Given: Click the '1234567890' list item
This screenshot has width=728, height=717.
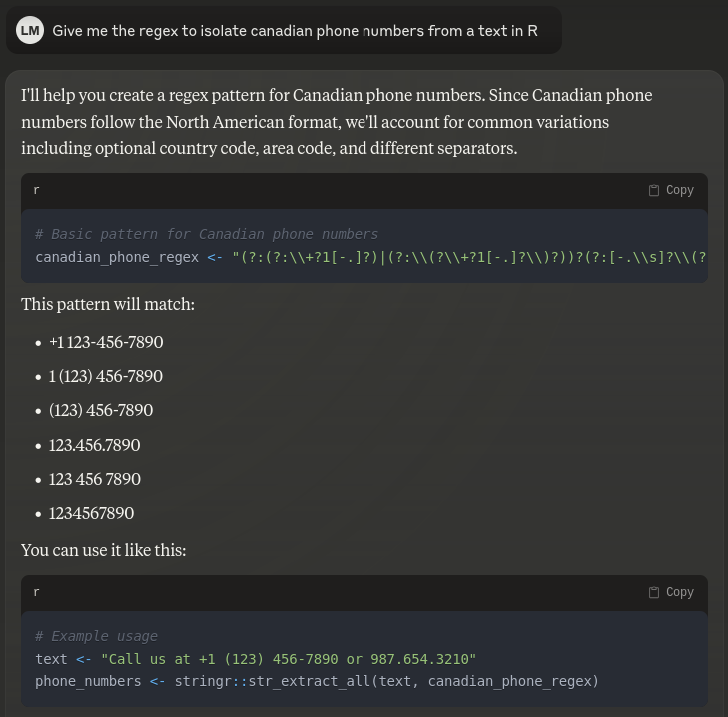Looking at the screenshot, I should tap(91, 513).
